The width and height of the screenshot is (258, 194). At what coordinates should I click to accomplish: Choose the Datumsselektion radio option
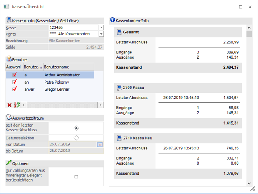(76, 138)
